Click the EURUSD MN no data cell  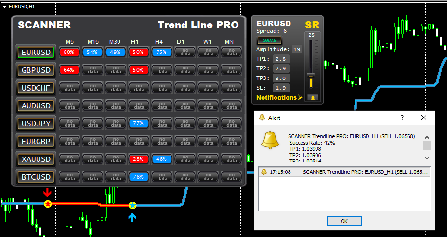click(x=231, y=52)
